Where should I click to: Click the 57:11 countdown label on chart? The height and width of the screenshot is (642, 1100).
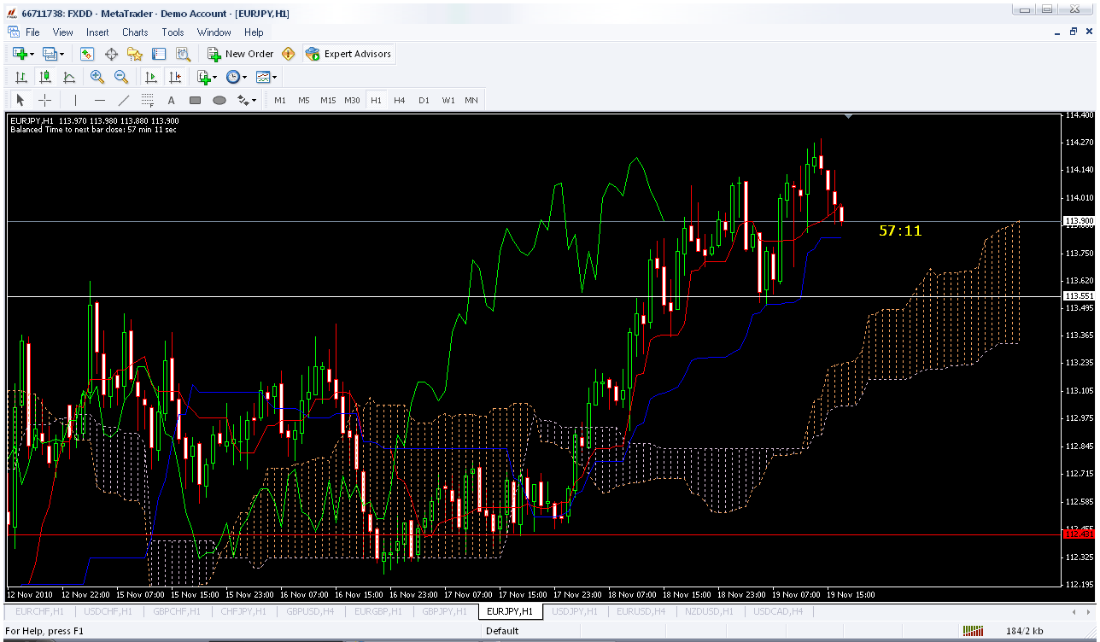pos(900,231)
